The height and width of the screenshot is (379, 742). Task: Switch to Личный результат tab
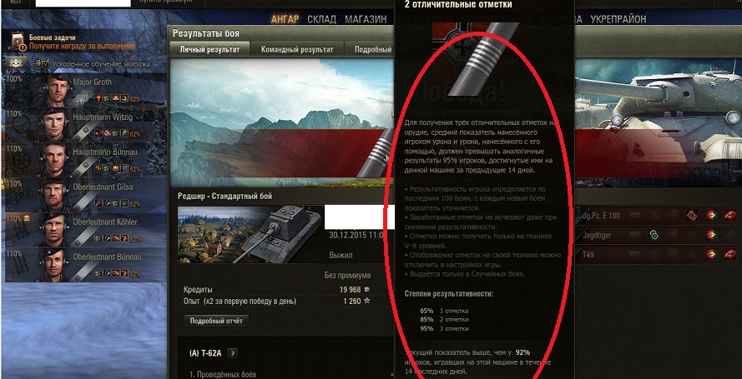coord(209,49)
